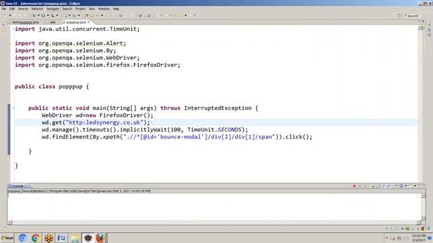
Task: Expand the Search toolbar dropdown arrow
Action: coord(102,16)
